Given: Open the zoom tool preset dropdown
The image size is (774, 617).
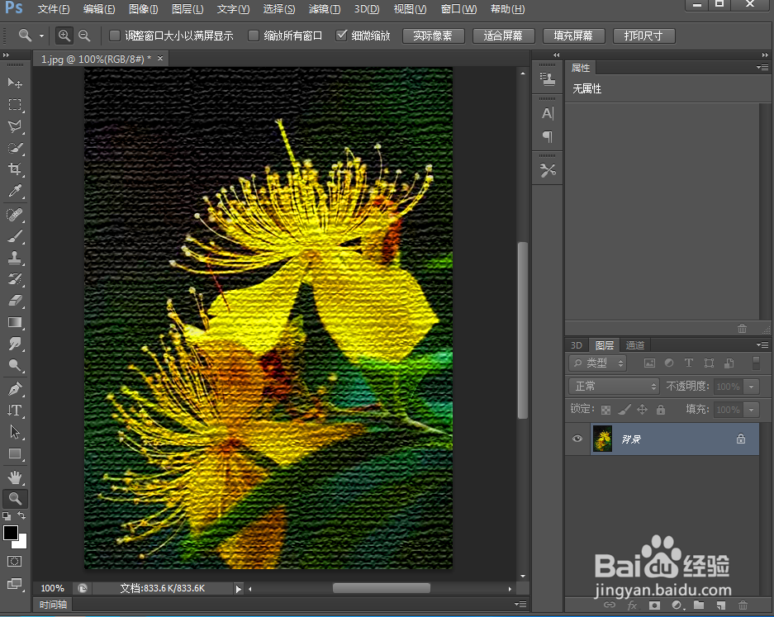Looking at the screenshot, I should [41, 36].
